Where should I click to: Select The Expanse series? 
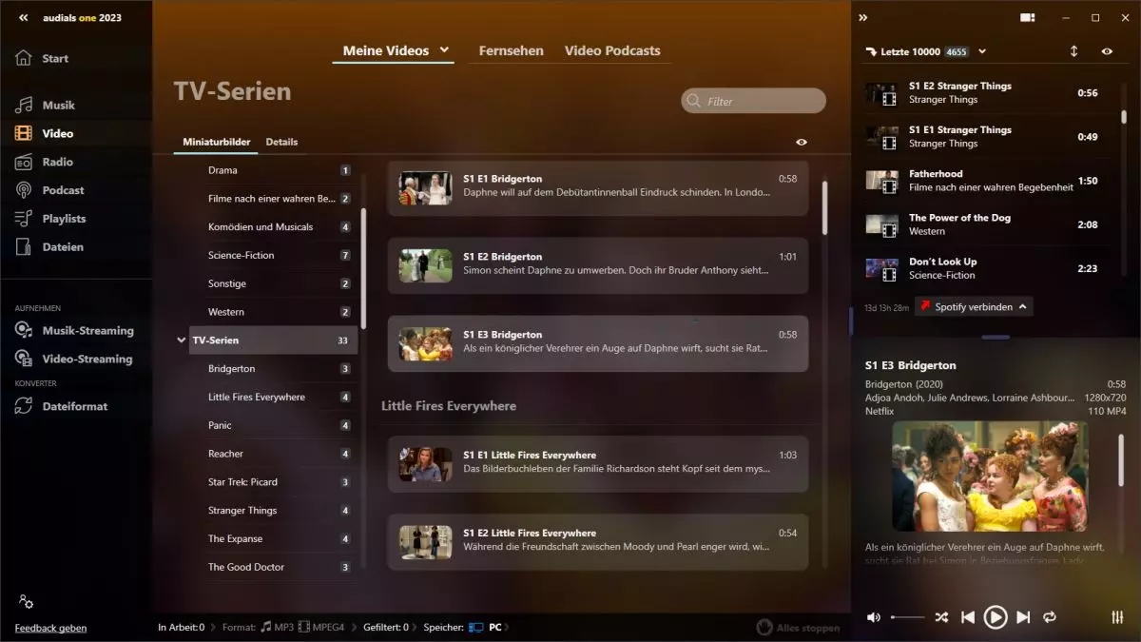275,538
